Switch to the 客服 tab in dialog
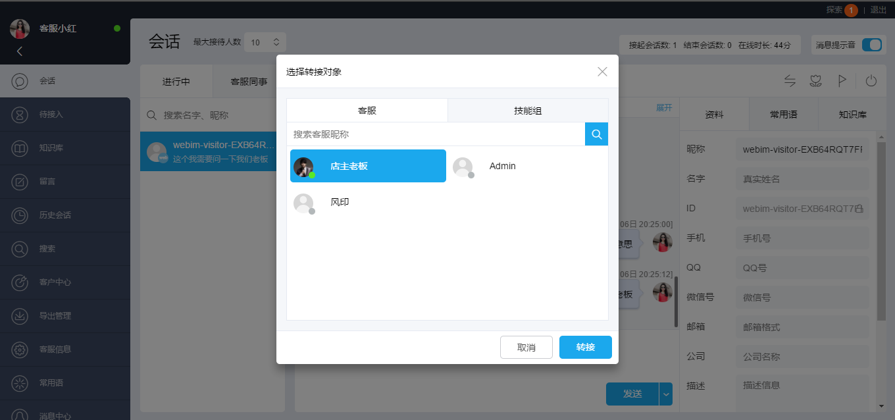Viewport: 895px width, 420px height. (367, 111)
